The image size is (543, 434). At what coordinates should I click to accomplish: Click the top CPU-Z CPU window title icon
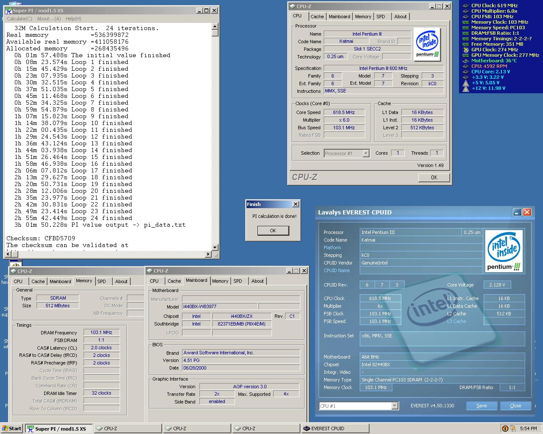(x=293, y=6)
